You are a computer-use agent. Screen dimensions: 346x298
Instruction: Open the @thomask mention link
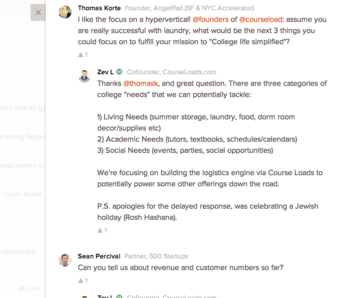(140, 83)
